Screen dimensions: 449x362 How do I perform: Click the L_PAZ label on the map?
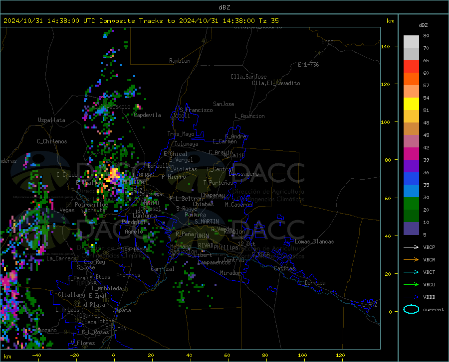pos(370,305)
